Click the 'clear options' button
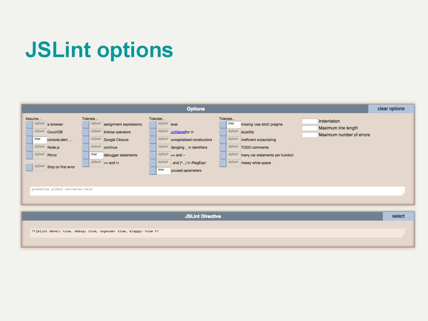 pos(391,109)
